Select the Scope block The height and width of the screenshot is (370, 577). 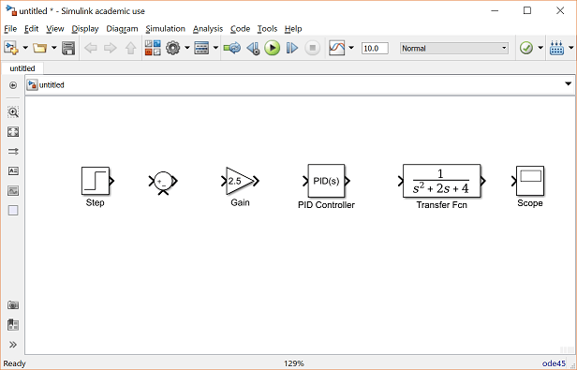(x=530, y=181)
